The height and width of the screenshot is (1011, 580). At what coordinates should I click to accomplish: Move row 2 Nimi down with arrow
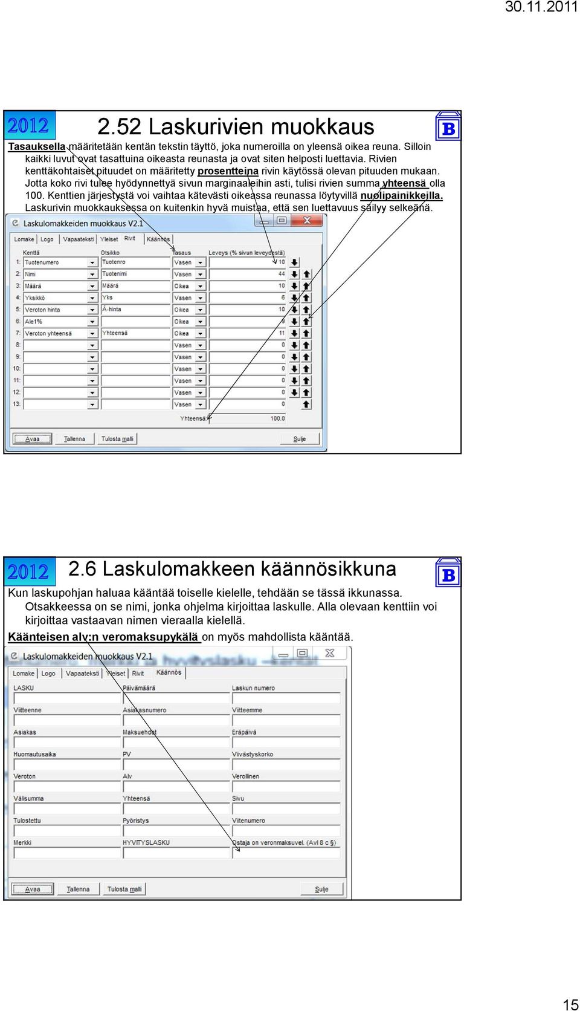[294, 274]
